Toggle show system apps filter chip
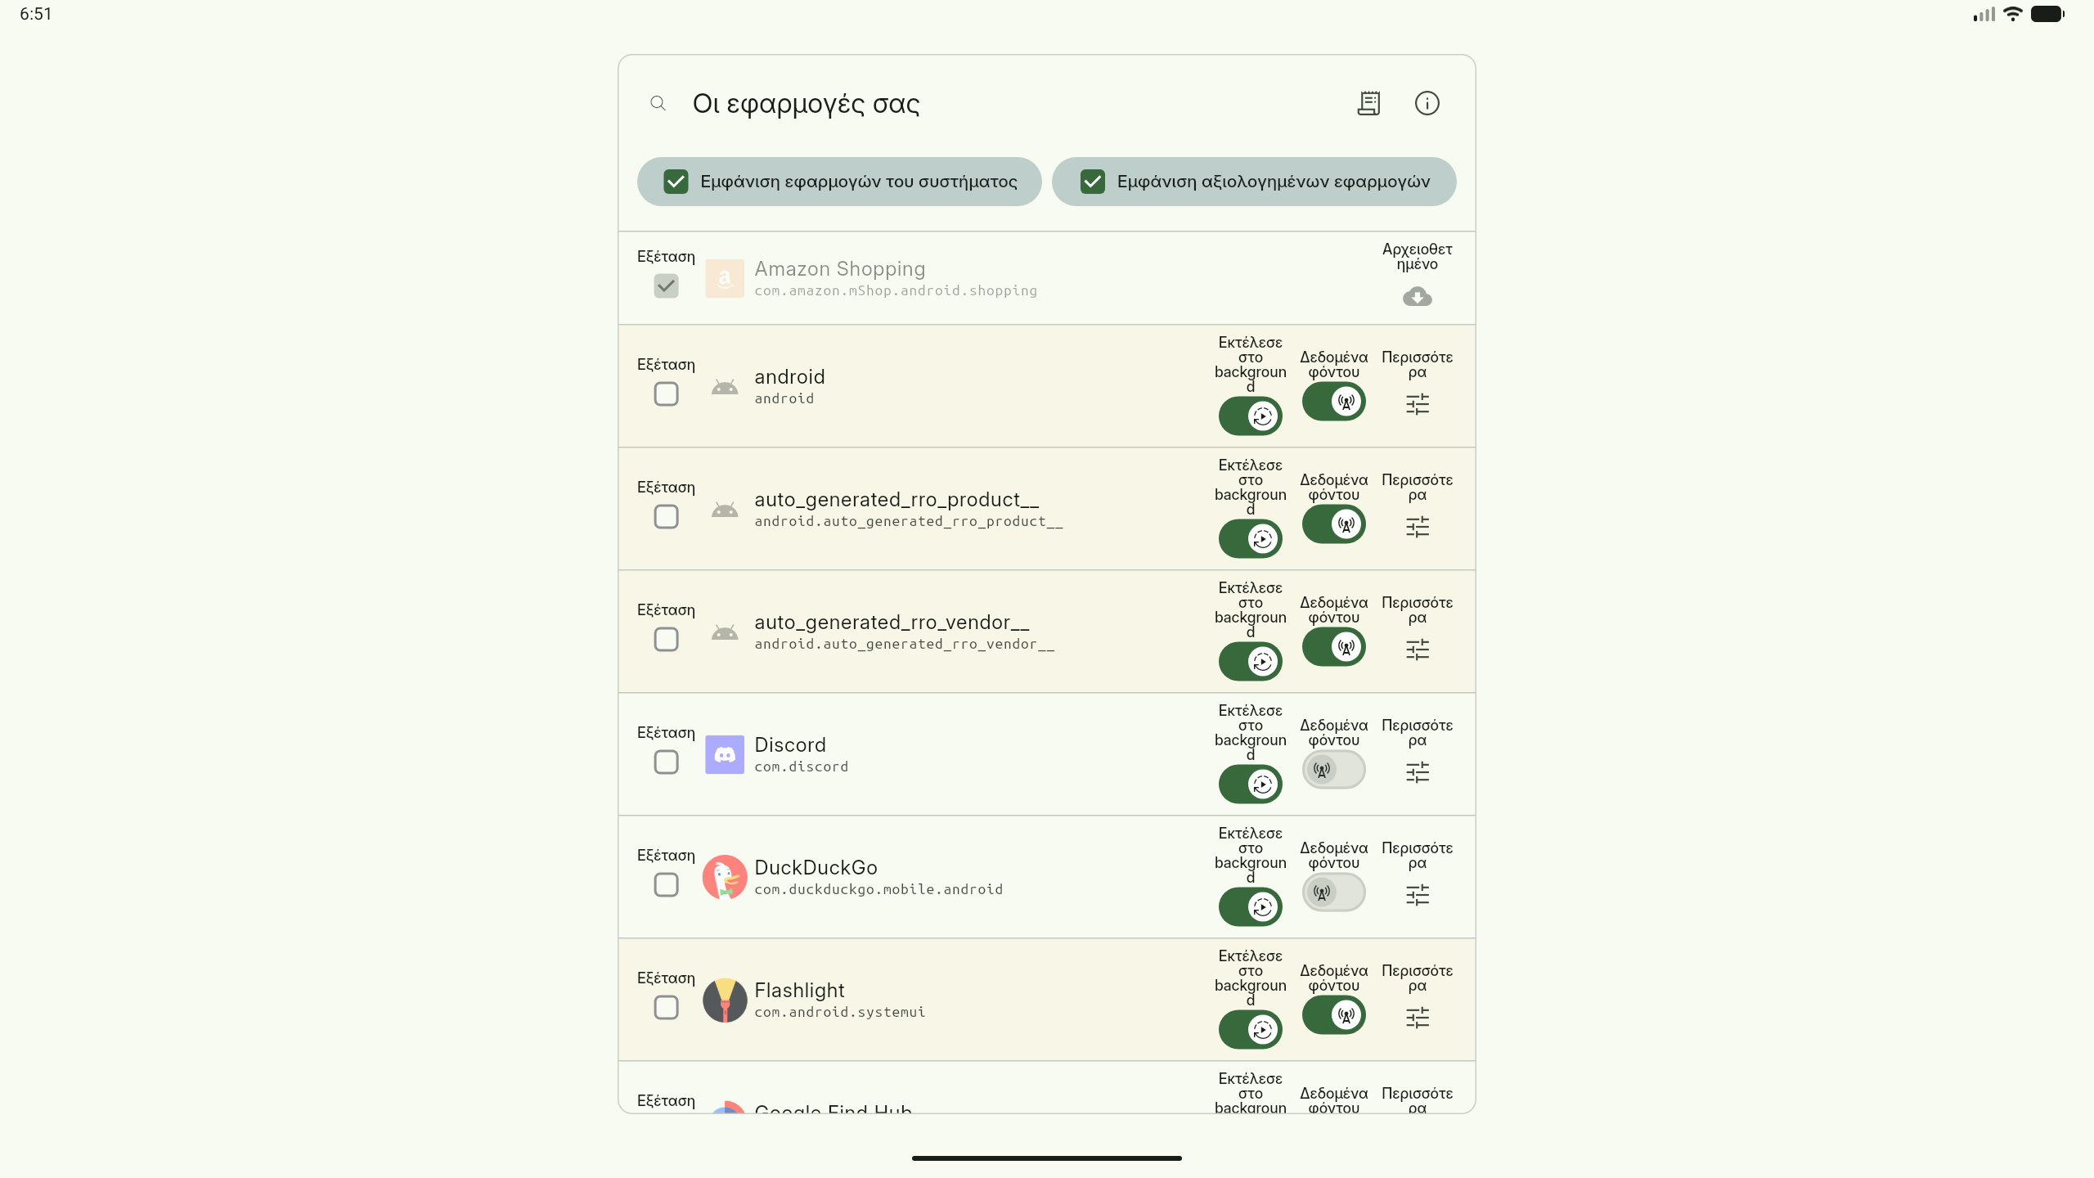Screen dimensions: 2094x1178 click(x=839, y=182)
